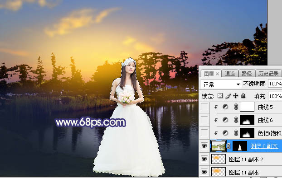The width and height of the screenshot is (282, 178).
Task: Click mask link icon on 图层 0 副本
Action: click(229, 146)
